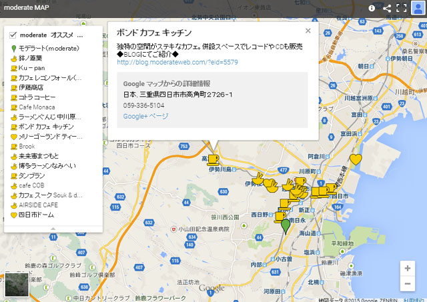Zoom out with the minus button

407,284
